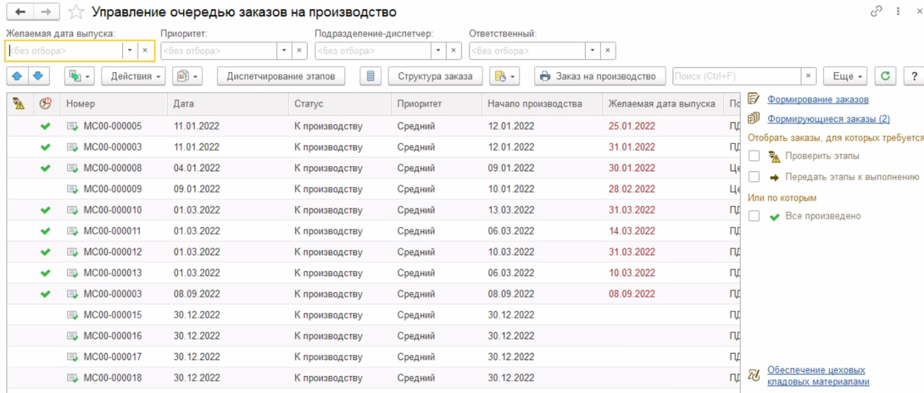Clear the search field with x
Image resolution: width=924 pixels, height=393 pixels.
[809, 76]
